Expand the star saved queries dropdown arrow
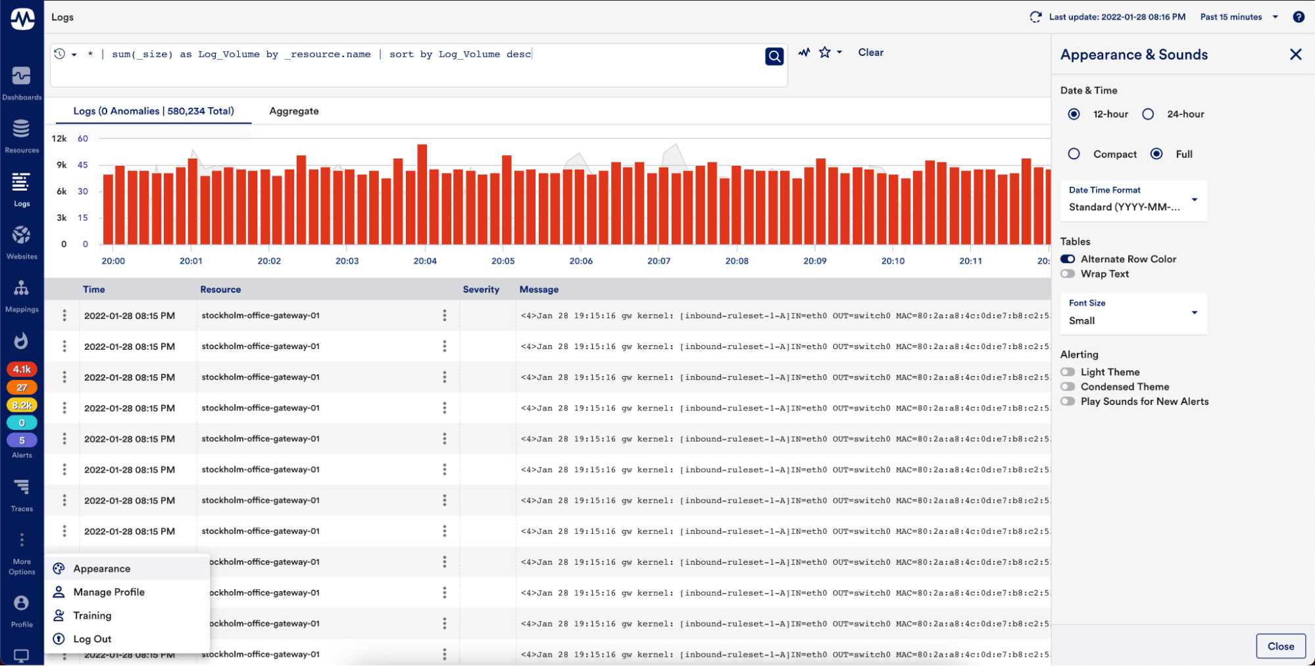 [x=839, y=53]
